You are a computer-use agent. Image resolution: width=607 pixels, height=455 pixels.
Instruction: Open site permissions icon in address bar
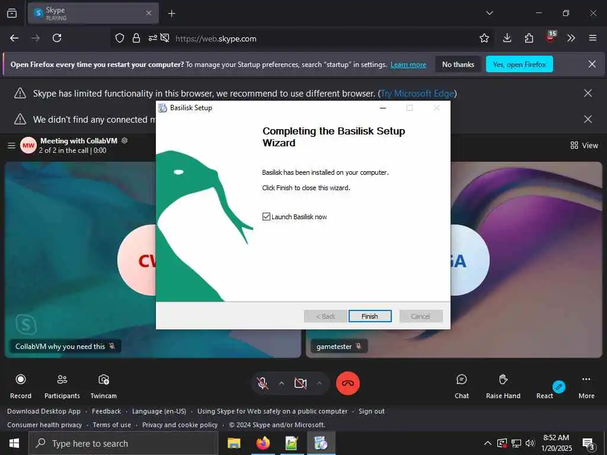152,38
